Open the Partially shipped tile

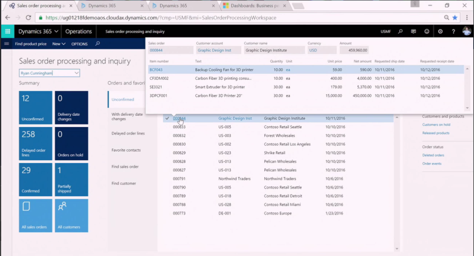(x=71, y=180)
